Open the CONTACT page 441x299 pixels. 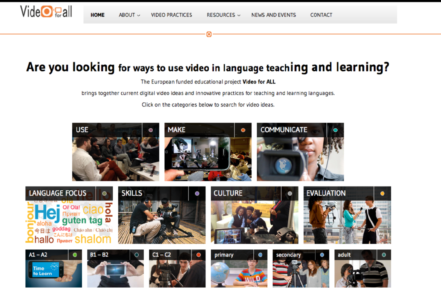click(x=321, y=15)
